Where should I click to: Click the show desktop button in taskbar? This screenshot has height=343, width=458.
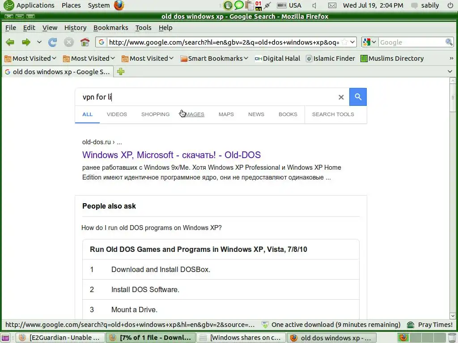pos(5,338)
